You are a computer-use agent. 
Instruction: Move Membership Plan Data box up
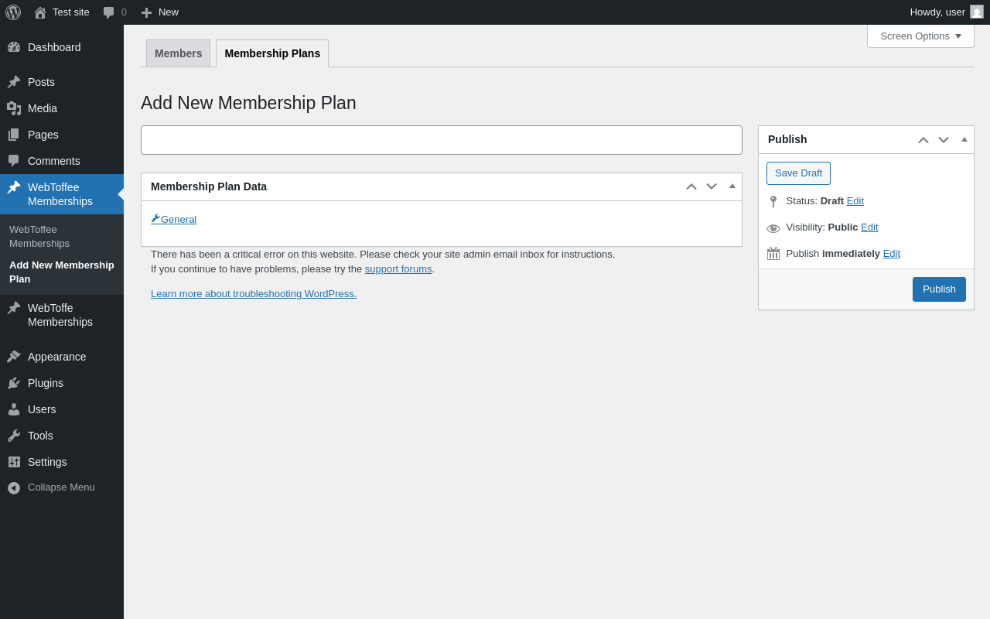coord(691,186)
